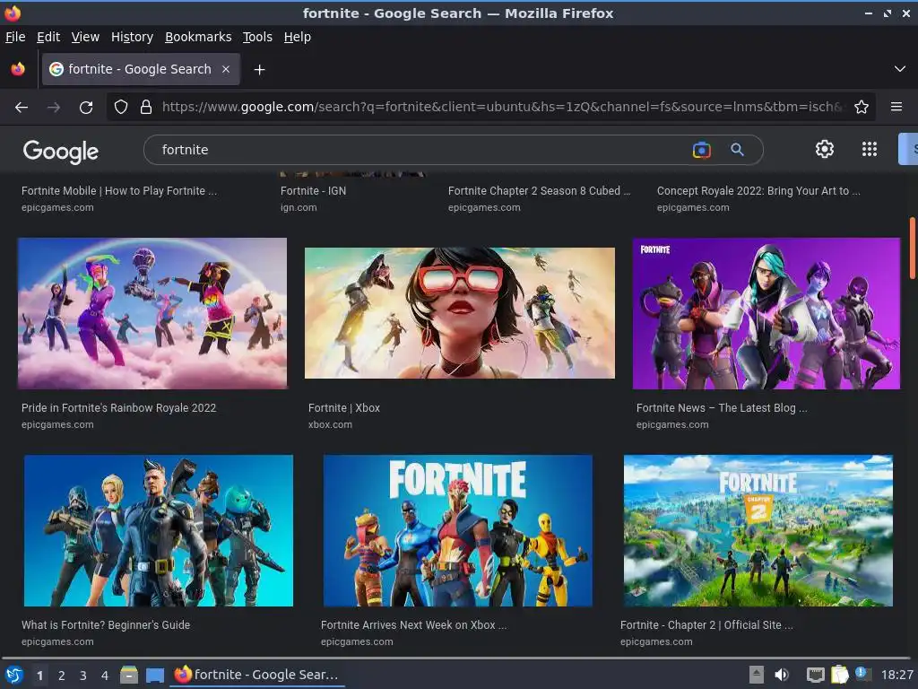Image resolution: width=918 pixels, height=689 pixels.
Task: Click the removable media tray icon
Action: 757,675
